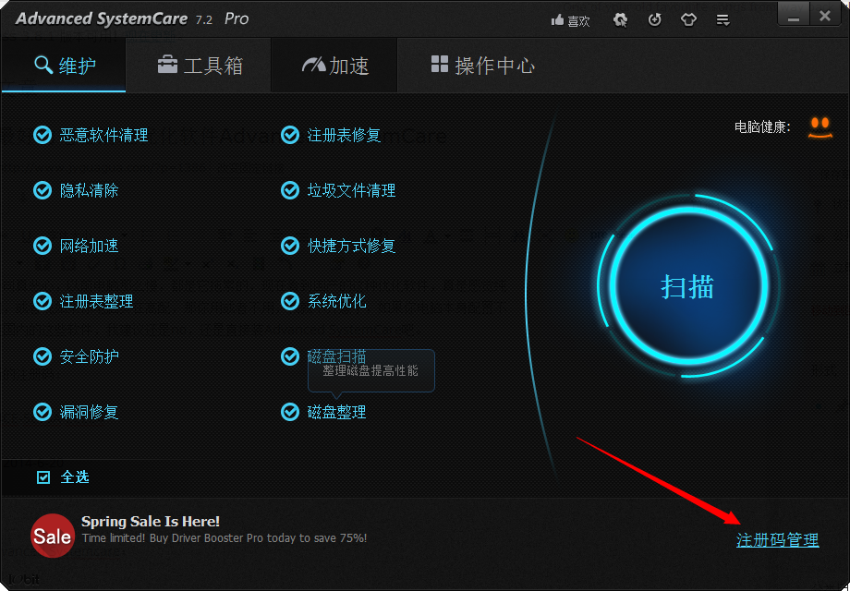
Task: Switch to the 加速 tab
Action: 335,66
